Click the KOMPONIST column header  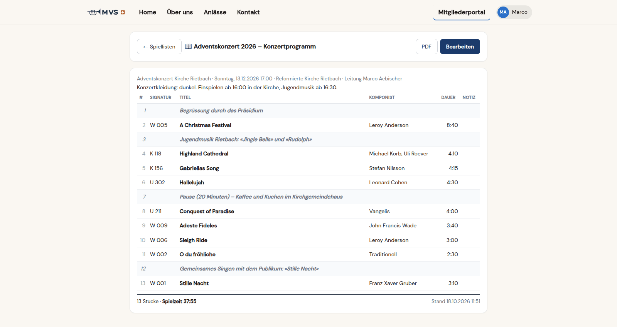[x=382, y=97]
